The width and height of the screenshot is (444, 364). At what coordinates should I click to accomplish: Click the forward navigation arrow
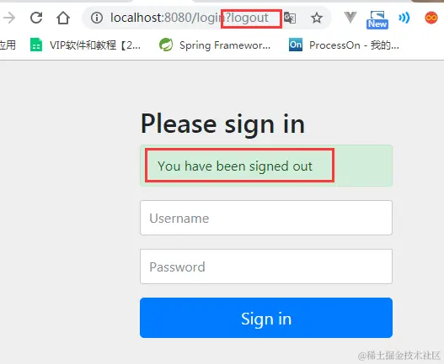(x=9, y=18)
